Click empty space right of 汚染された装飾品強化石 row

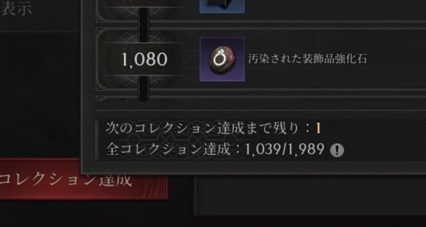395,59
